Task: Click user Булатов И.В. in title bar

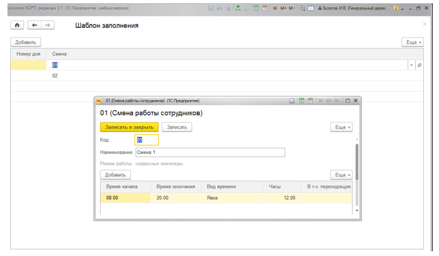Action: pyautogui.click(x=353, y=8)
